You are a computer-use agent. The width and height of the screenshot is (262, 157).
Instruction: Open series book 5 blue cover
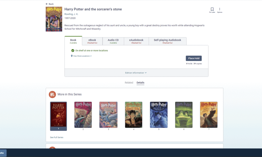pyautogui.click(x=159, y=115)
